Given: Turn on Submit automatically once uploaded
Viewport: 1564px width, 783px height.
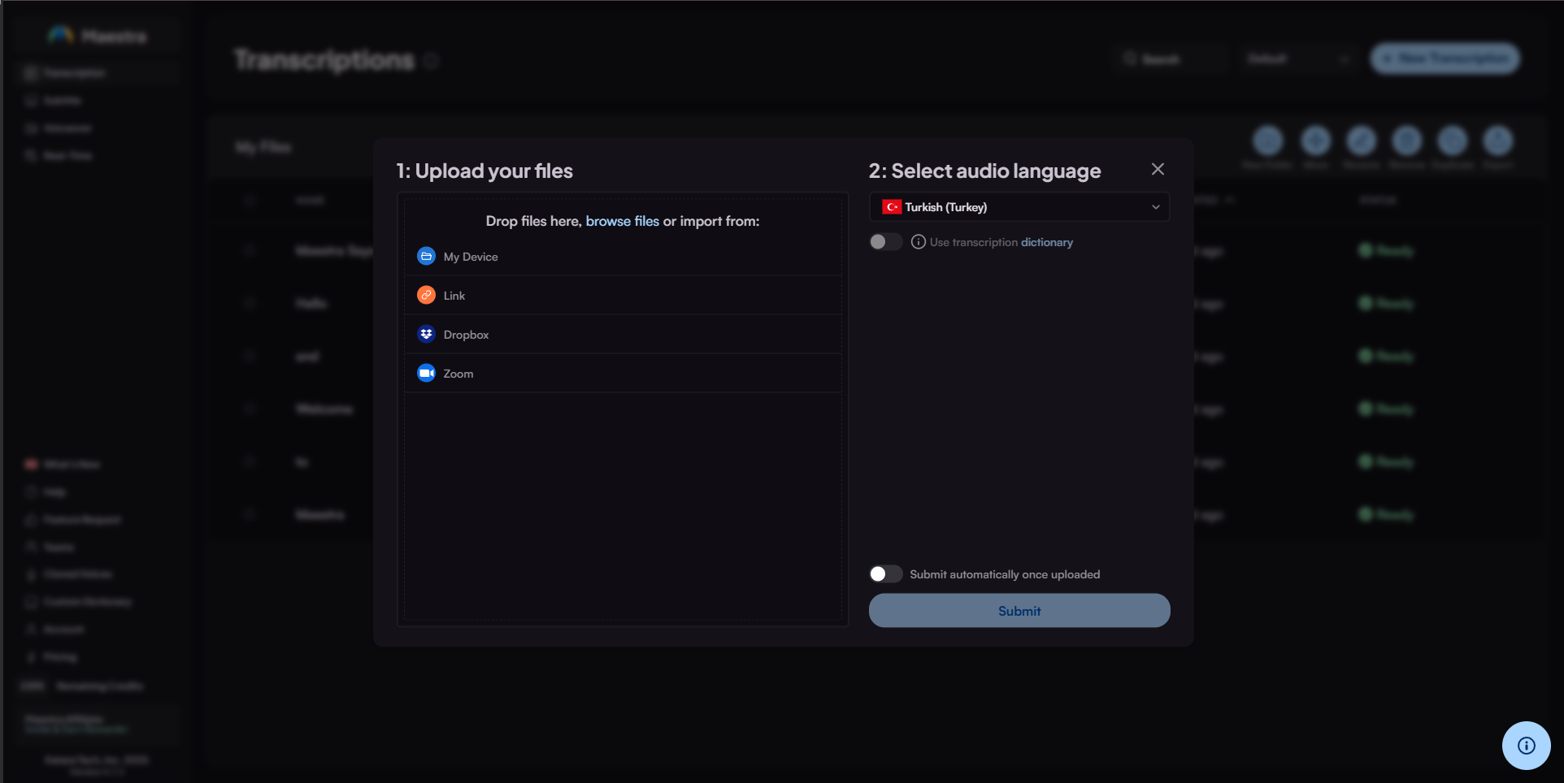Looking at the screenshot, I should (885, 574).
